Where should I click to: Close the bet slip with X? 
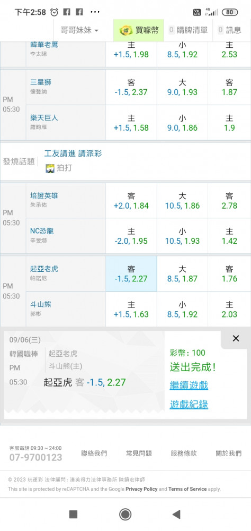click(236, 338)
